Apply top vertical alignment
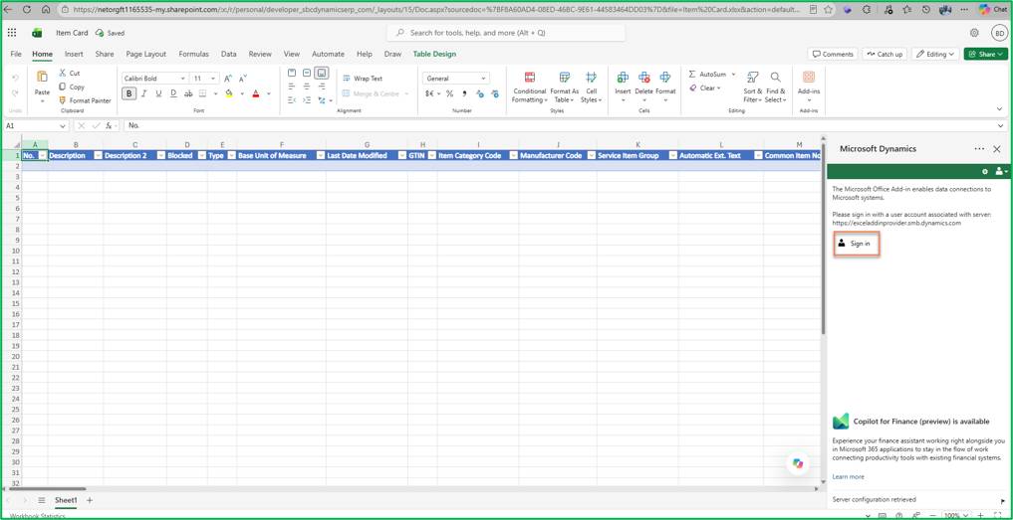 pos(292,73)
